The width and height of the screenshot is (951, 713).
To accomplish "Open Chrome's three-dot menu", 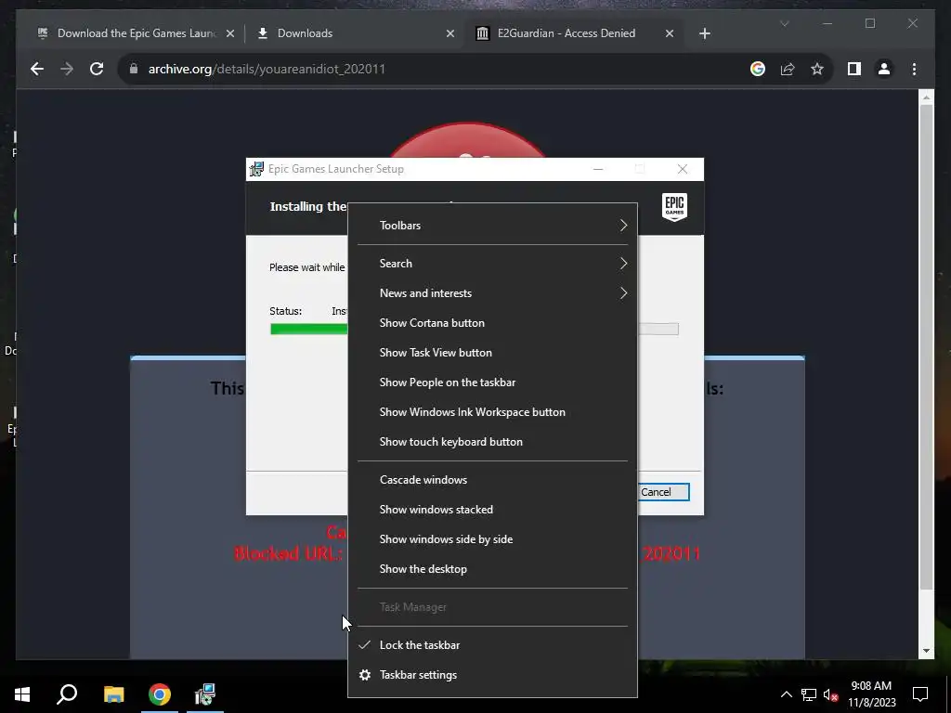I will coord(914,69).
